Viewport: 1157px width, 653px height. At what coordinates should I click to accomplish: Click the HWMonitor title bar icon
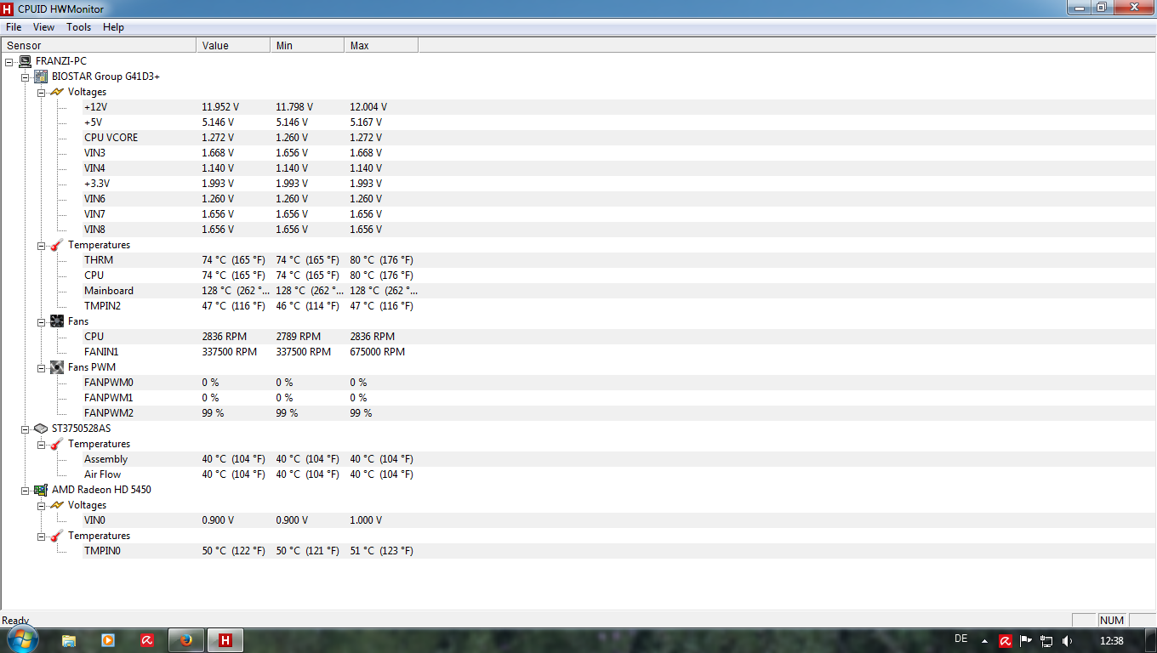8,8
